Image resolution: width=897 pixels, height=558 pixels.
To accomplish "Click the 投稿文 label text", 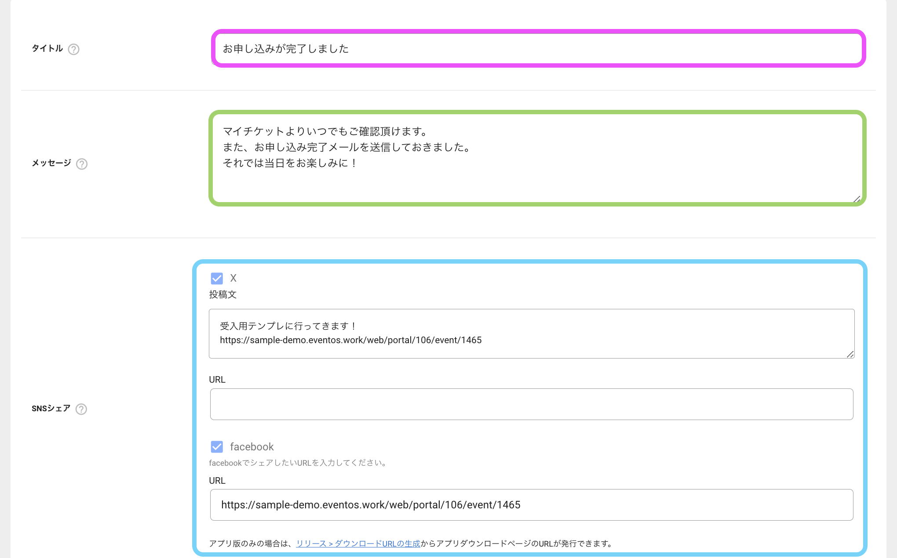I will 223,295.
